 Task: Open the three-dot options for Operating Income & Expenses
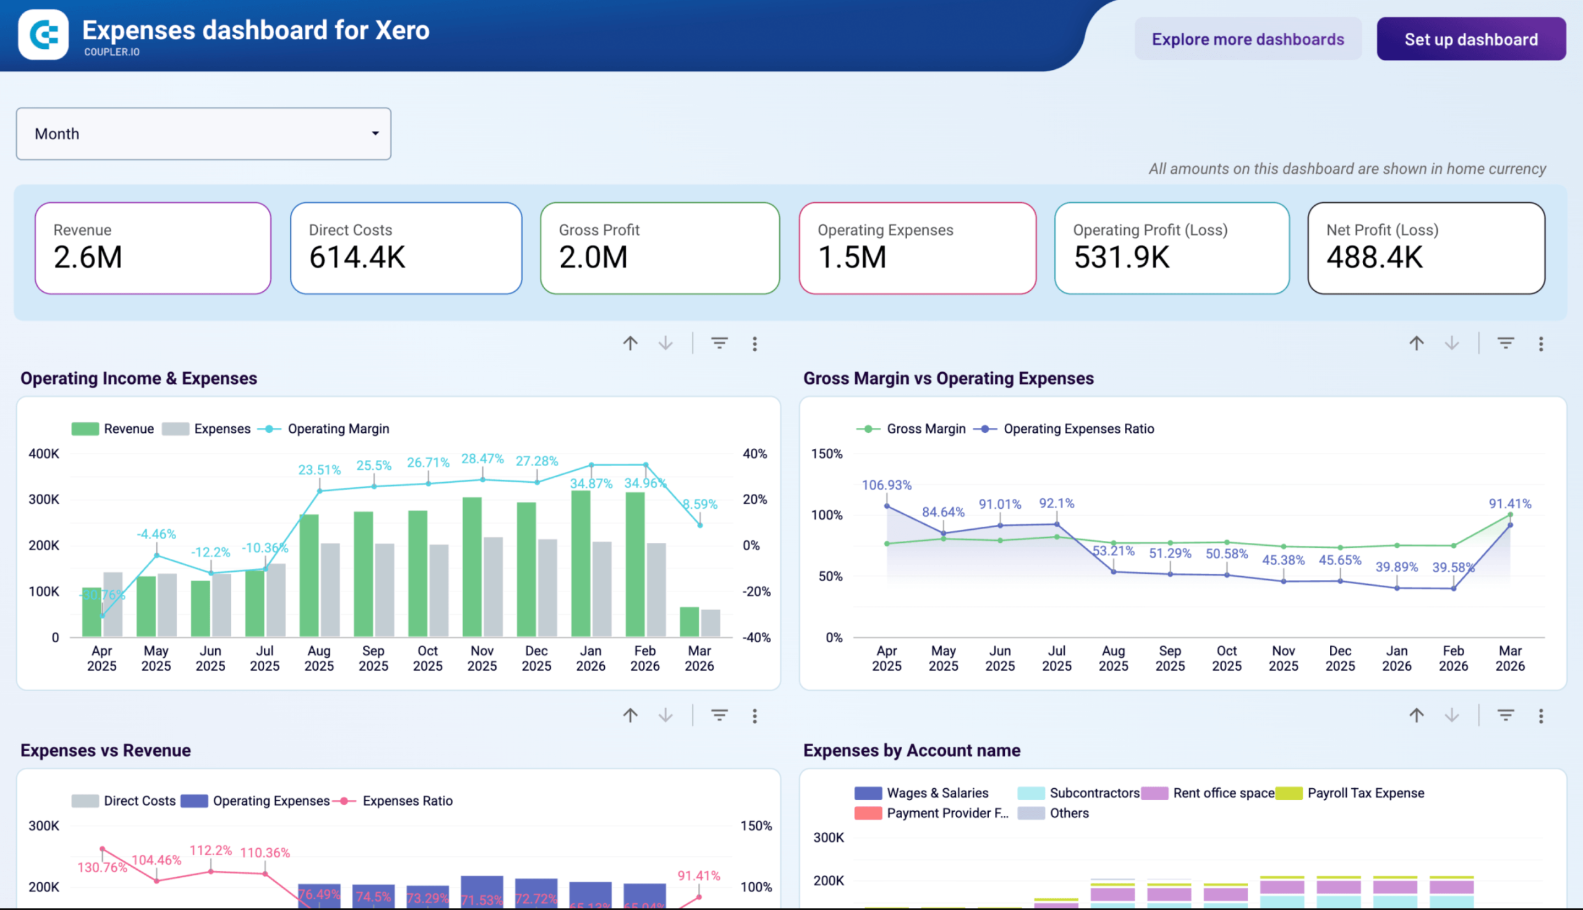755,343
